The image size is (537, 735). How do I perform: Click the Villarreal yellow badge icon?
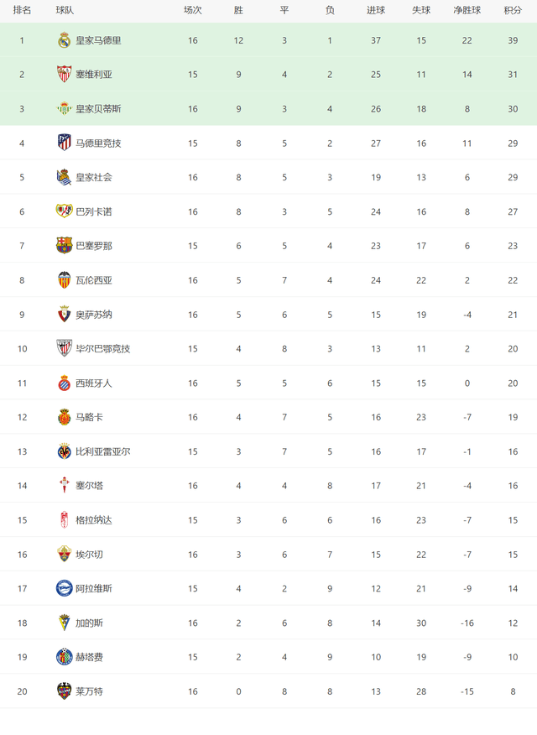65,451
